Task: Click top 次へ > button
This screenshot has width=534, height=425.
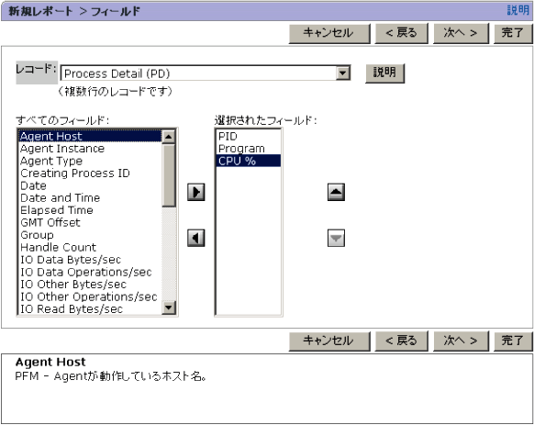Action: pyautogui.click(x=461, y=33)
